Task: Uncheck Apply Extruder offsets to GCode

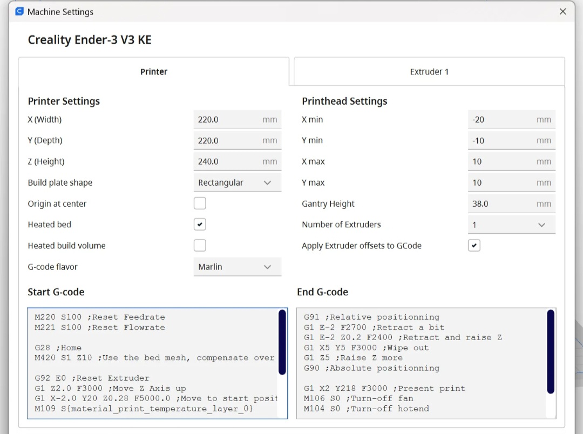Action: (474, 246)
